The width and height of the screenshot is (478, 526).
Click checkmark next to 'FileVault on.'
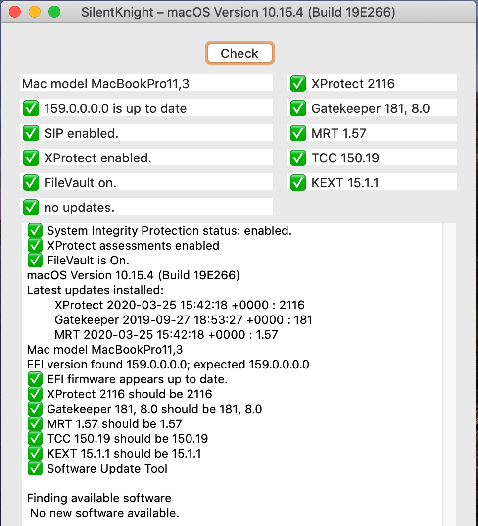(31, 183)
